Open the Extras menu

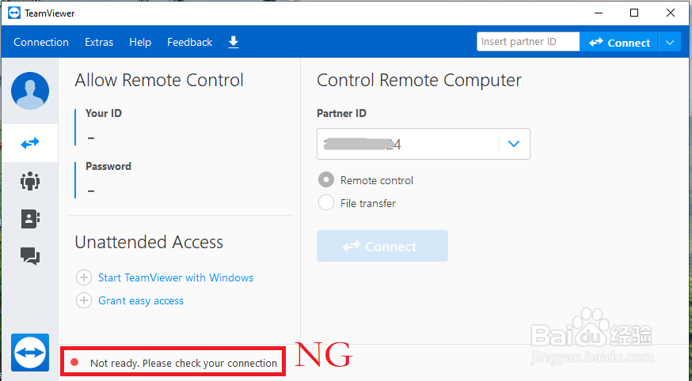(x=99, y=42)
